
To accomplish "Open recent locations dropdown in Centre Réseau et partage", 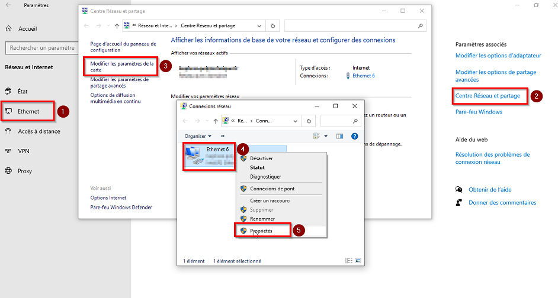I will pos(108,26).
